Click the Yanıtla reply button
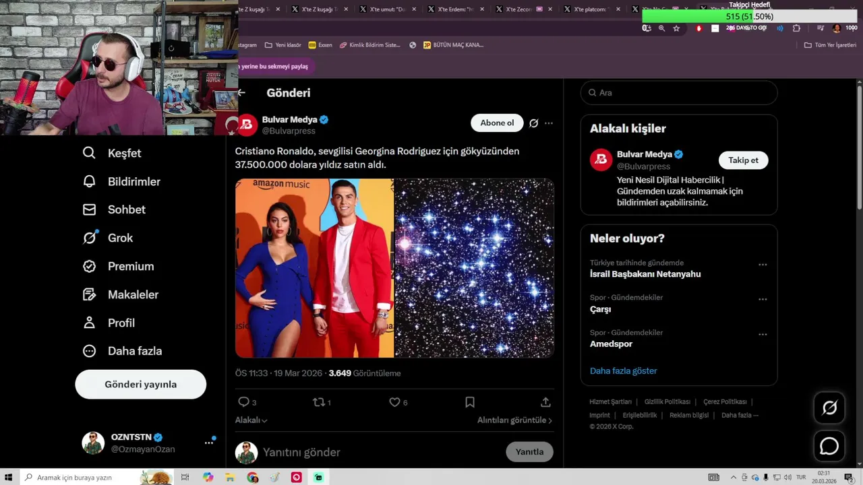Viewport: 863px width, 485px height. click(x=529, y=452)
